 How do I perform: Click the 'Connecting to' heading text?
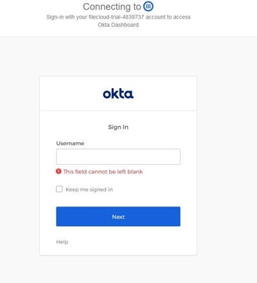coord(112,6)
